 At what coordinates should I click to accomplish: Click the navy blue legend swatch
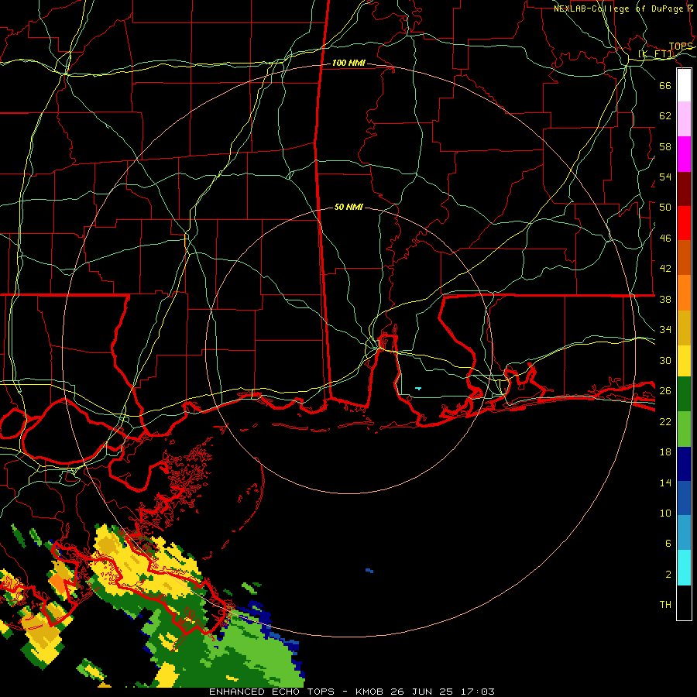(684, 464)
